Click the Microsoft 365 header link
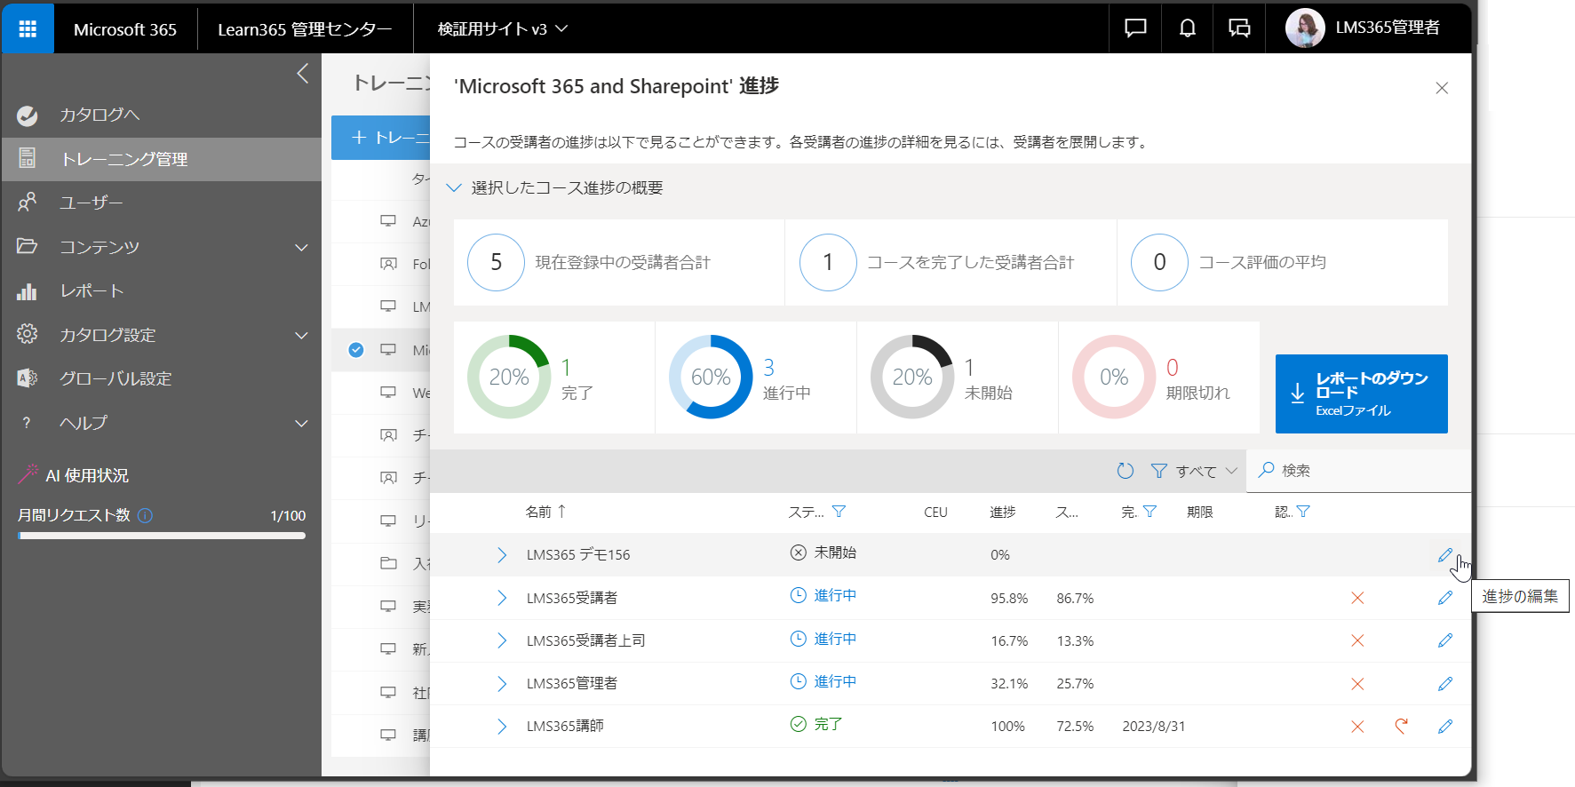Viewport: 1575px width, 787px height. tap(125, 29)
